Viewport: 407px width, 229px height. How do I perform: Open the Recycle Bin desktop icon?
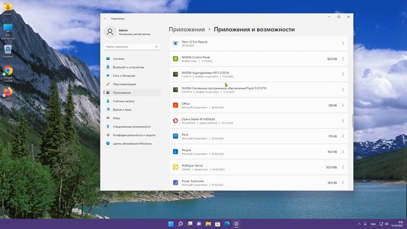pos(8,51)
